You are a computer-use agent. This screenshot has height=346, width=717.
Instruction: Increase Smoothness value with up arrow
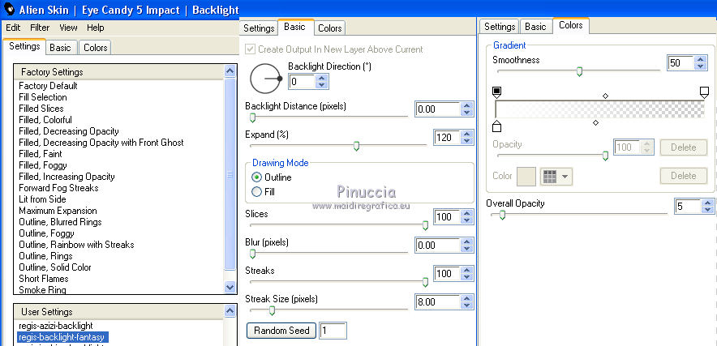click(700, 59)
